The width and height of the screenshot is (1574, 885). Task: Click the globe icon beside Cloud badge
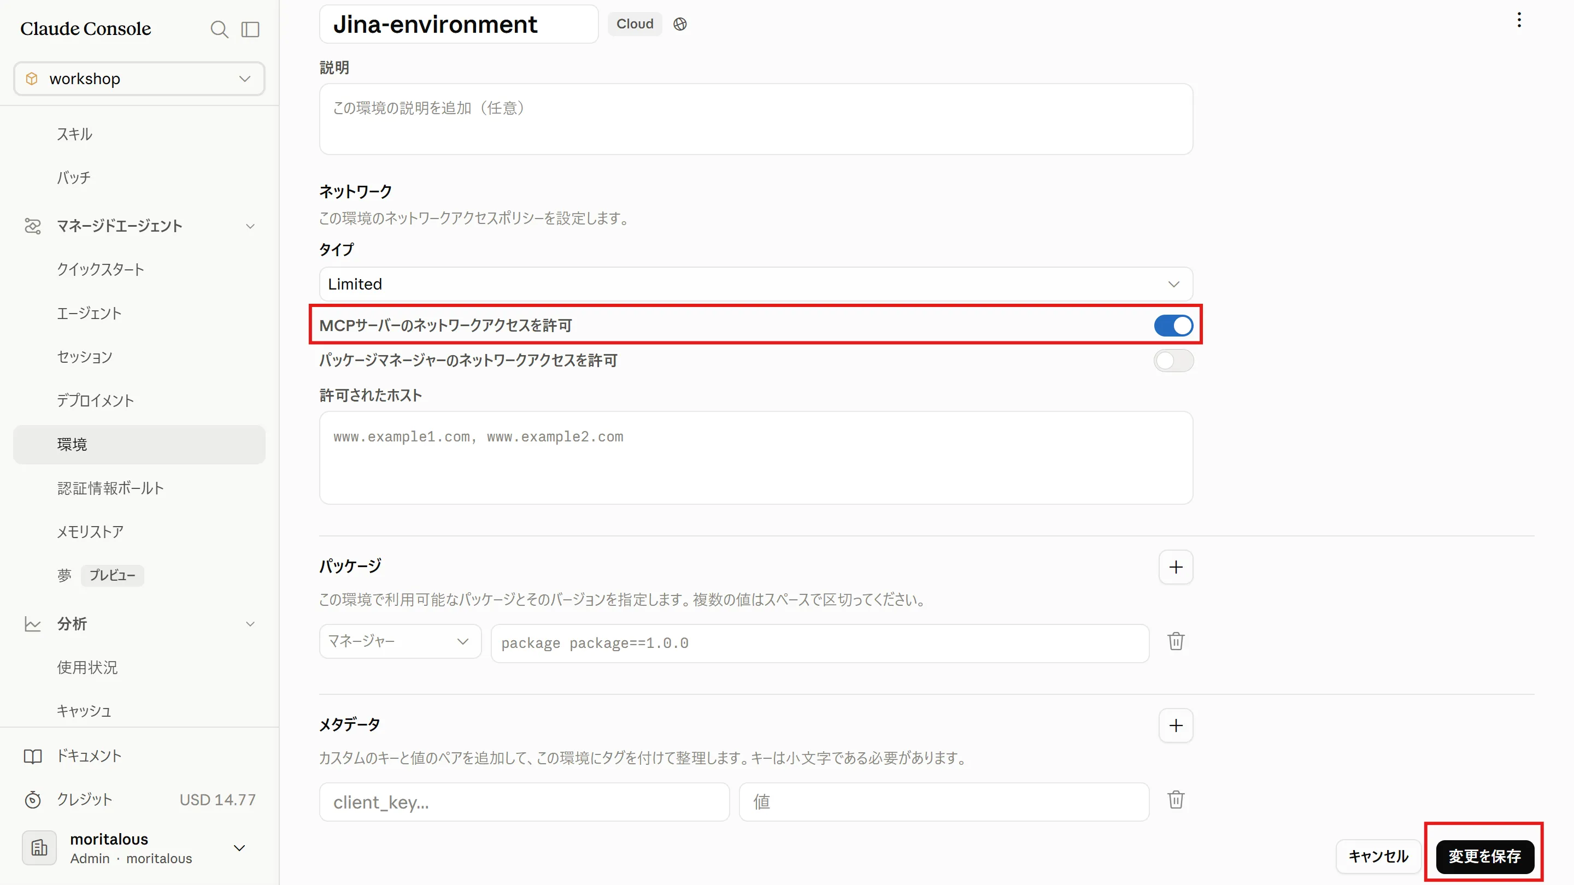tap(680, 24)
